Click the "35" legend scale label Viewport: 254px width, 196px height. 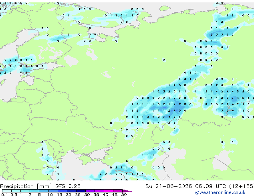tap(97, 194)
